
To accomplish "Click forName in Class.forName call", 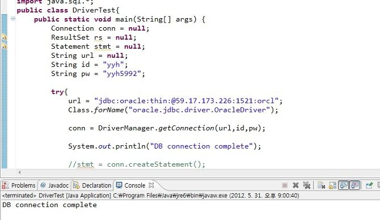I will coord(109,110).
